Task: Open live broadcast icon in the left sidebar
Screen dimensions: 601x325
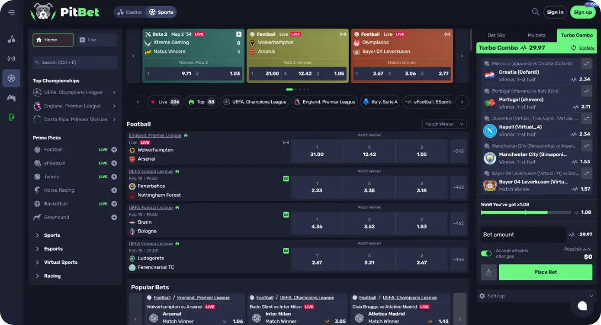Action: (x=12, y=58)
